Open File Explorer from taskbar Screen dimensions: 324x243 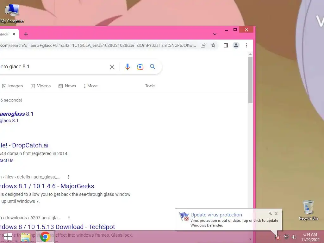tap(26, 237)
